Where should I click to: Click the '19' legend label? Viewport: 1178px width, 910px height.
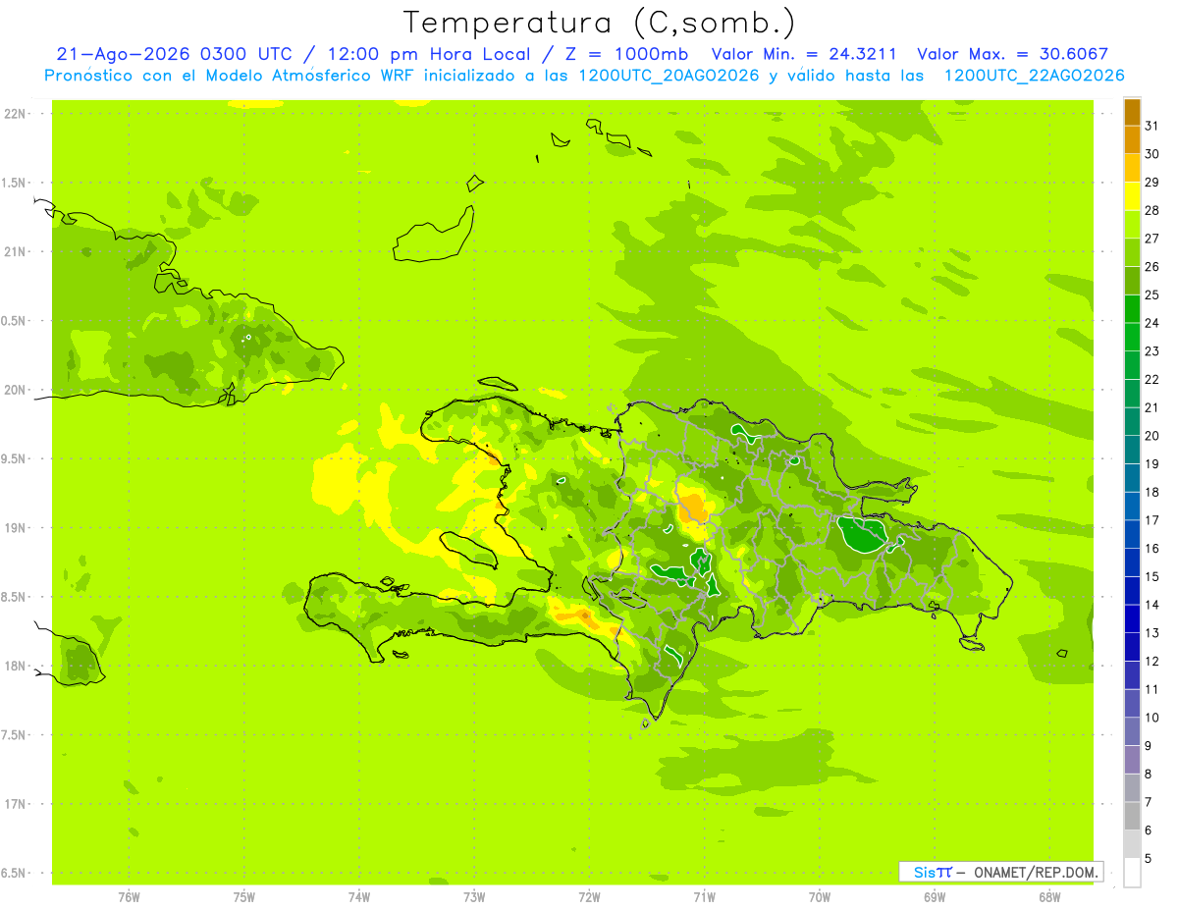coord(1152,463)
